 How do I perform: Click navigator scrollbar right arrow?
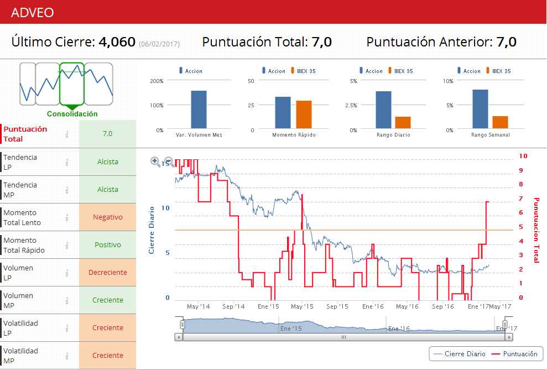click(x=509, y=337)
